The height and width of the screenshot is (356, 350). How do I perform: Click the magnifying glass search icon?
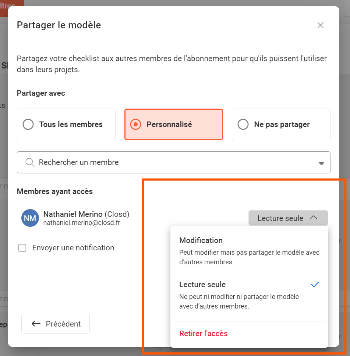click(30, 162)
